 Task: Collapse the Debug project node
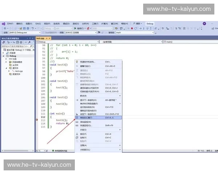[x=3, y=56]
